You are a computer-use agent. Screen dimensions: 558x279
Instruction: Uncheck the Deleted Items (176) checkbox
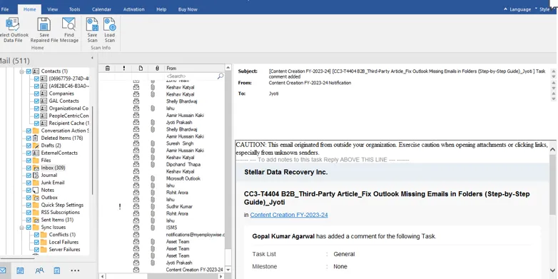(29, 138)
